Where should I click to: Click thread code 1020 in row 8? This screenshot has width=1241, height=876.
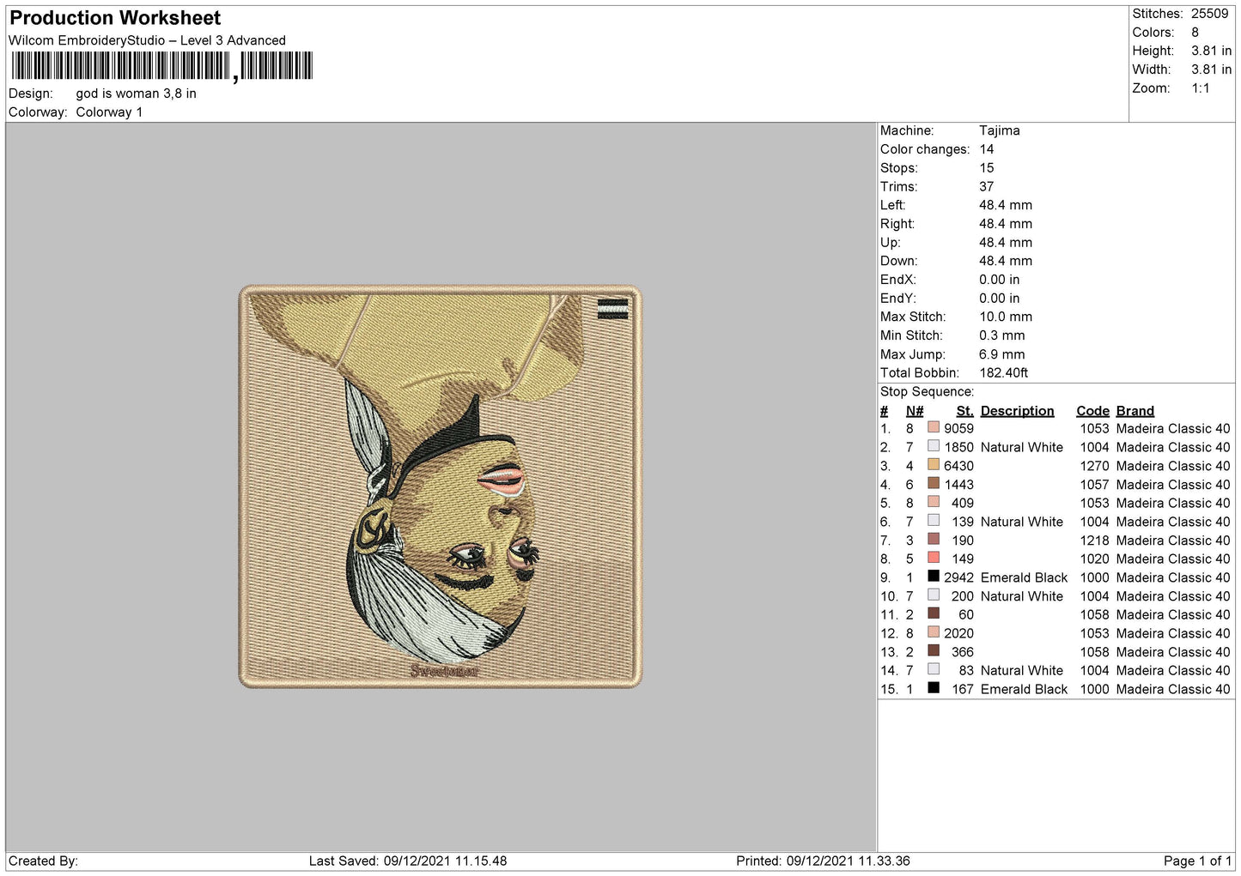(1094, 559)
